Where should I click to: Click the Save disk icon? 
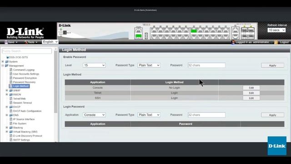6,42
